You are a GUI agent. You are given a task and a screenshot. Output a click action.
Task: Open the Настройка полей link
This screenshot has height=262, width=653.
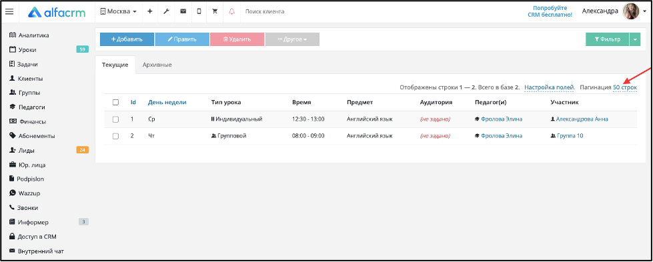coord(550,88)
